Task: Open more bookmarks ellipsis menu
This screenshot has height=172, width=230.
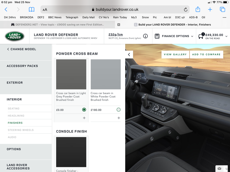Action: tap(224, 17)
